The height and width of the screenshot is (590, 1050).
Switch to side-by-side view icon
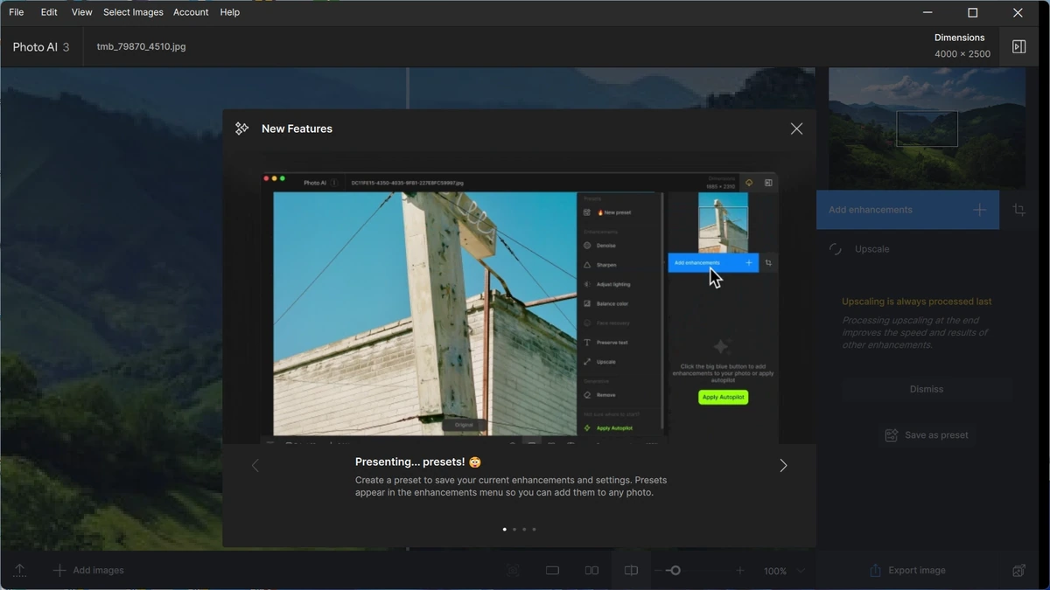click(591, 571)
